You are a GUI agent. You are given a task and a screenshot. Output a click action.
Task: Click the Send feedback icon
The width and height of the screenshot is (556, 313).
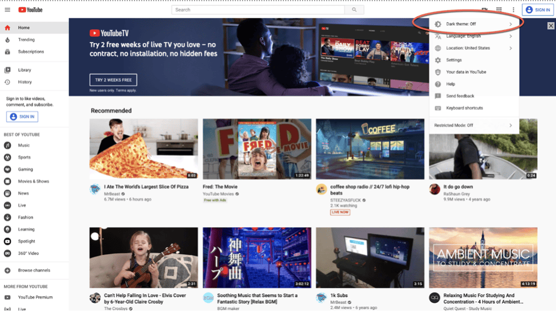pyautogui.click(x=438, y=96)
